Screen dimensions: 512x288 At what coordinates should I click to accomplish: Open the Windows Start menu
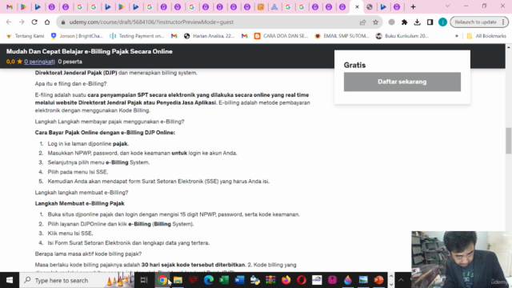coord(10,280)
